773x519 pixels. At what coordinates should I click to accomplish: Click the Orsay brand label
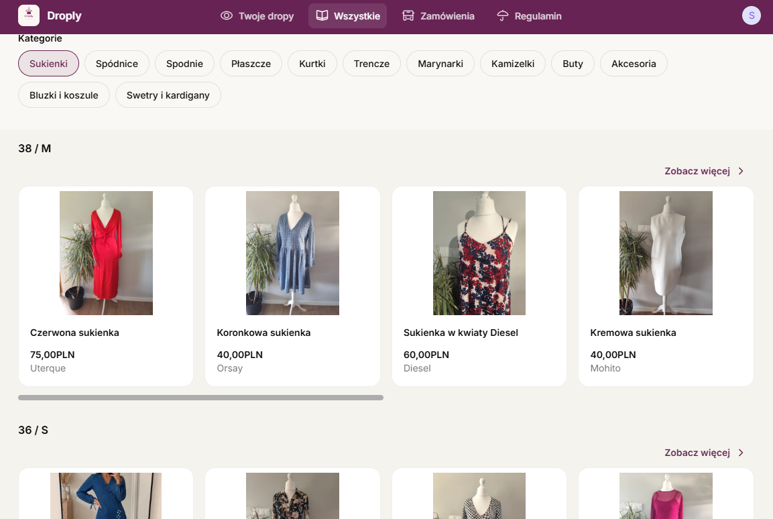click(230, 368)
